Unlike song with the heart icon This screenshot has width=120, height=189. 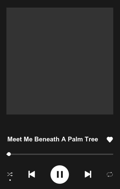pyautogui.click(x=110, y=140)
